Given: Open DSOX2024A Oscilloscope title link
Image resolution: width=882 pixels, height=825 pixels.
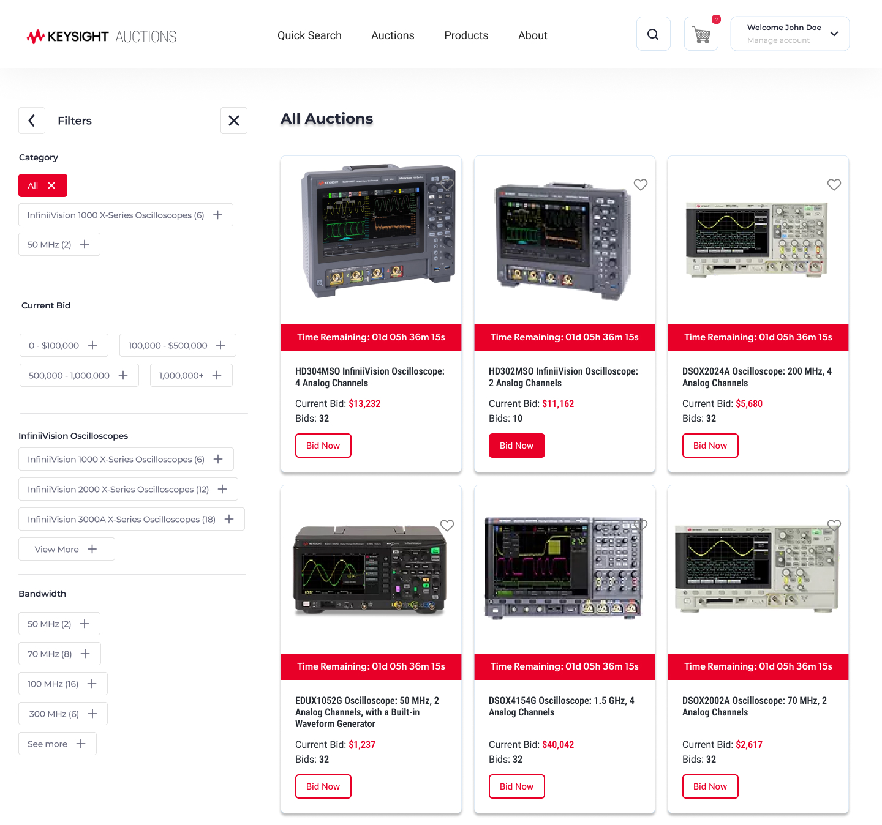Looking at the screenshot, I should tap(757, 377).
